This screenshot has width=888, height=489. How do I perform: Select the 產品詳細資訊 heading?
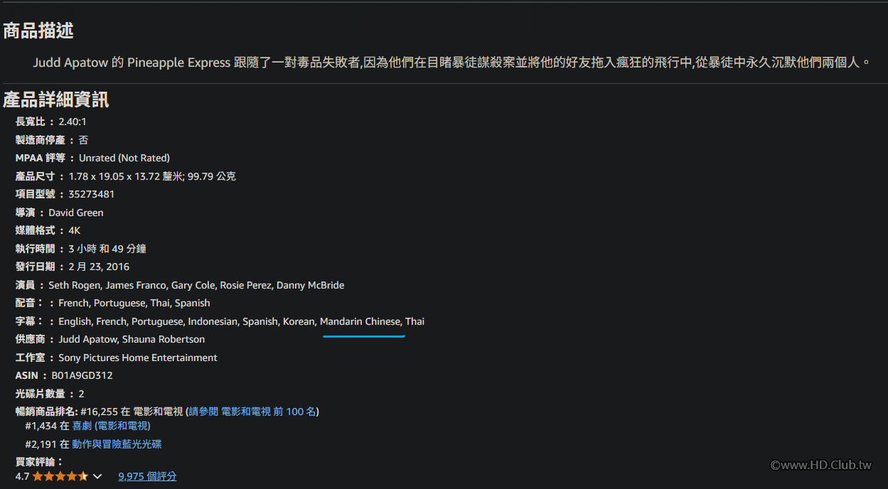pyautogui.click(x=55, y=100)
